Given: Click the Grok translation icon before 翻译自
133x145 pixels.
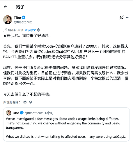Looking at the screenshot, I should (x=5, y=30).
